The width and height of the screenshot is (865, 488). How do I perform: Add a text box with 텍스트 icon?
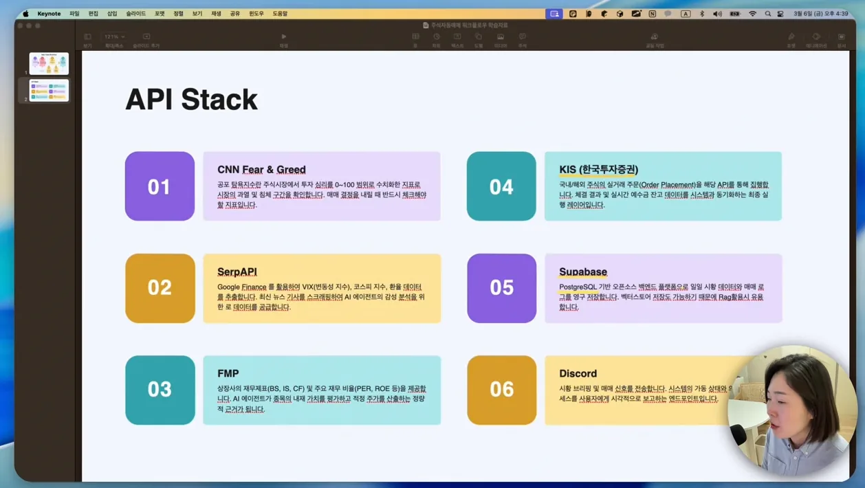(x=457, y=39)
